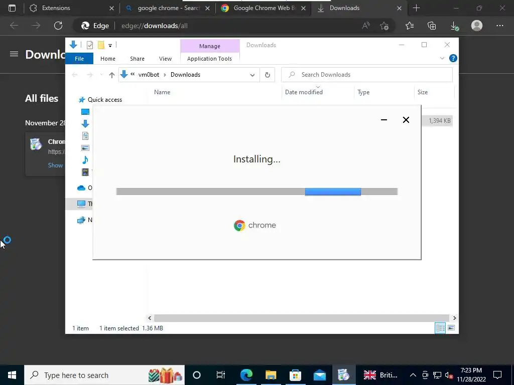This screenshot has width=514, height=385.
Task: Open Edge Settings and more menu
Action: pyautogui.click(x=499, y=26)
